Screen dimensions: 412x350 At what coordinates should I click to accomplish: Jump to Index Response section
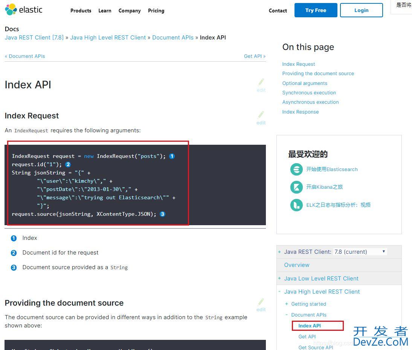tap(300, 112)
